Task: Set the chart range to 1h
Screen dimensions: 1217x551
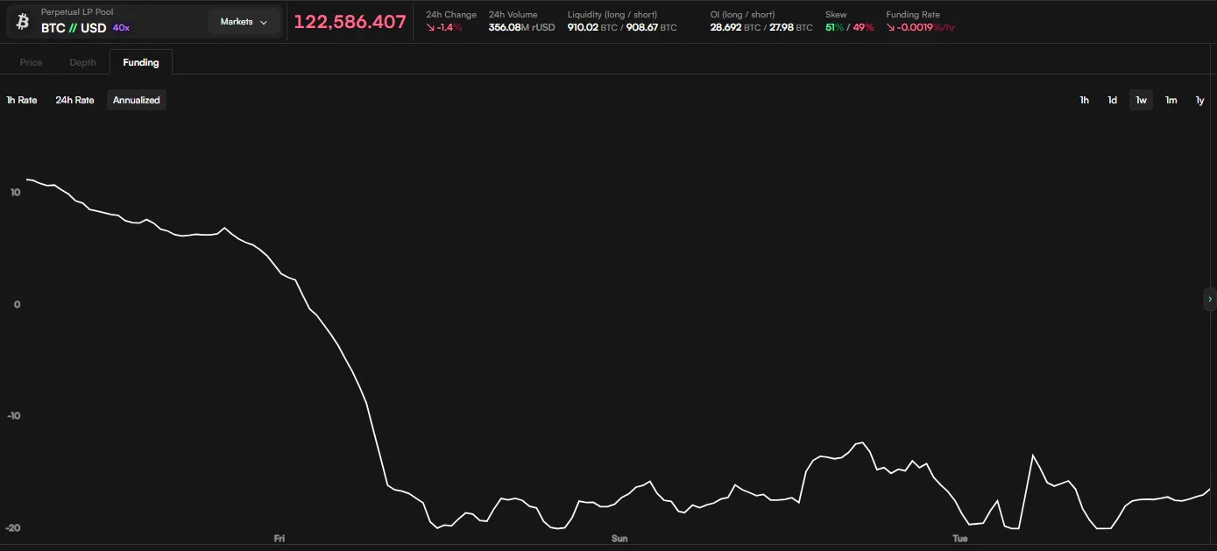Action: click(1084, 101)
